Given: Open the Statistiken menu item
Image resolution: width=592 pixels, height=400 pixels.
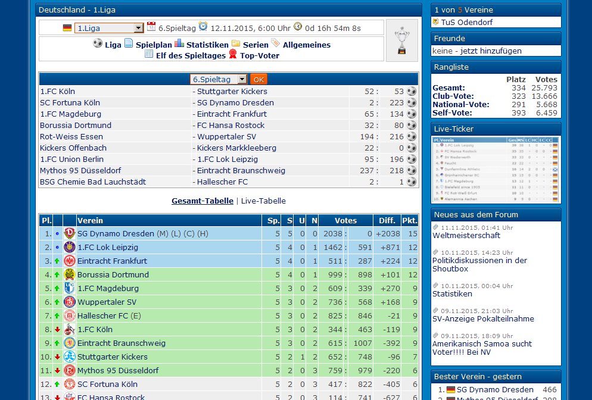Looking at the screenshot, I should point(207,45).
